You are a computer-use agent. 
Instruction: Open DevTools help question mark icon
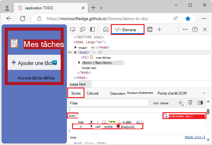[195, 29]
